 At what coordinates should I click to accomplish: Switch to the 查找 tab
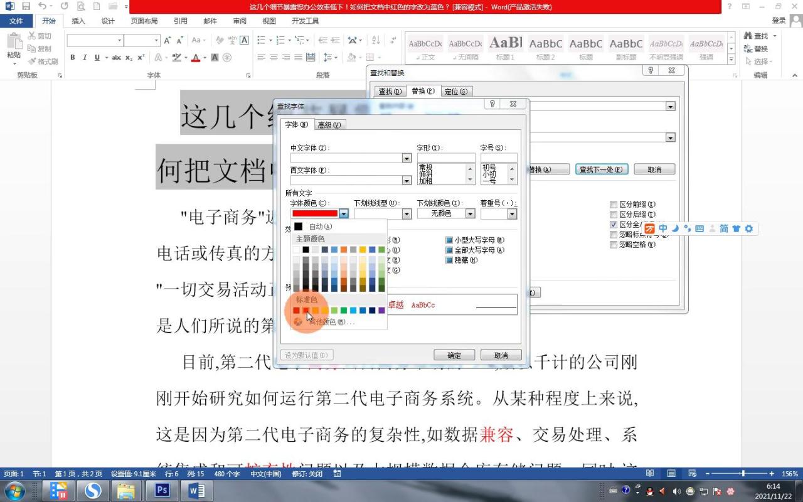[389, 91]
